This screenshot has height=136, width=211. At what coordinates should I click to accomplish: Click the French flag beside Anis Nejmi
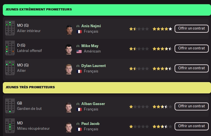tap(79, 32)
